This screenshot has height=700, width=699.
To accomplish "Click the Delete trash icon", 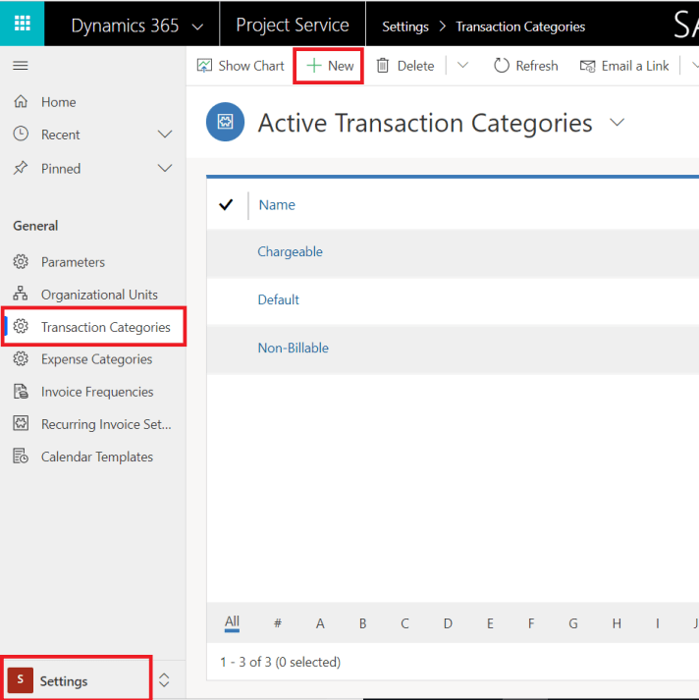I will point(384,66).
